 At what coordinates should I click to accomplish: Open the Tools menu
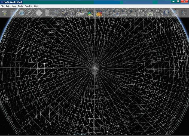coord(20,6)
